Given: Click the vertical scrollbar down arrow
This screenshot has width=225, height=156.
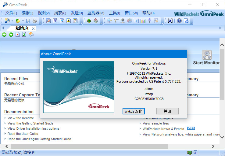Looking at the screenshot, I should pos(222,137).
